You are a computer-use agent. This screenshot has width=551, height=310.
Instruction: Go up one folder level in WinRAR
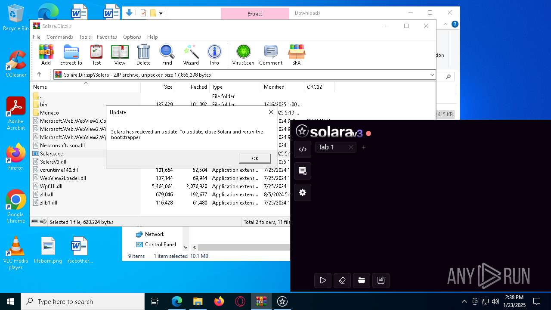[x=39, y=74]
